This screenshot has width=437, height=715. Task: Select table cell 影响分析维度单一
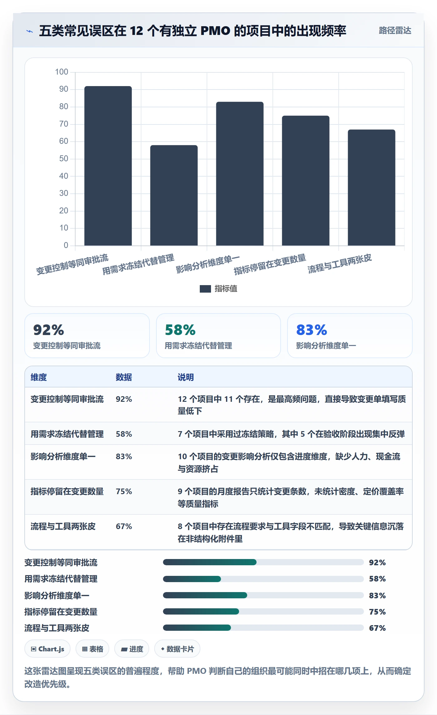pos(63,456)
